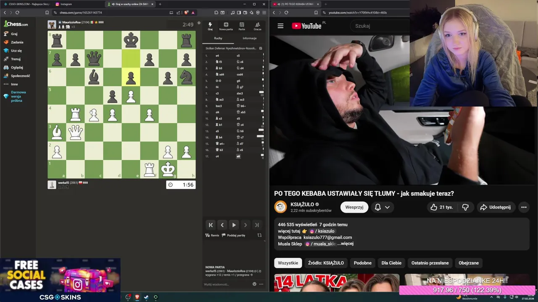Expand the video description with ...więcej
Image resolution: width=538 pixels, height=302 pixels.
[345, 244]
